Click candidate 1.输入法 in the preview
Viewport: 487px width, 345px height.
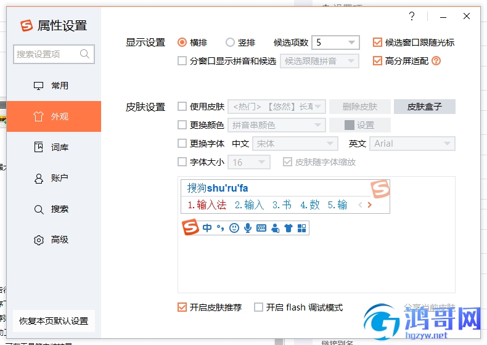coord(207,205)
